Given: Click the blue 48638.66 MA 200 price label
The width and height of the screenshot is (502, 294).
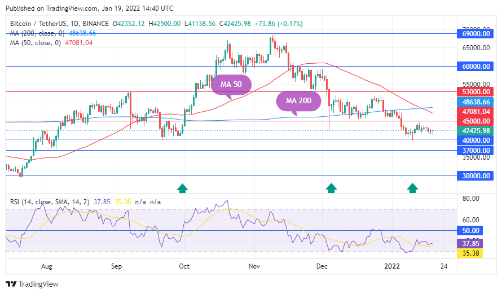Looking at the screenshot, I should (475, 103).
